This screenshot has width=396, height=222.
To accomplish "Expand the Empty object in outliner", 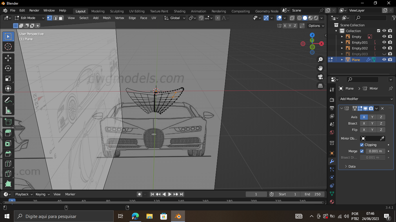I will pyautogui.click(x=342, y=37).
